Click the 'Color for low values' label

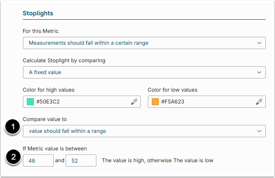click(172, 90)
